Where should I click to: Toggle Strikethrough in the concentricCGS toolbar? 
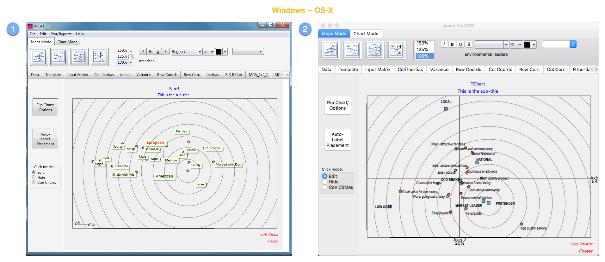(469, 44)
